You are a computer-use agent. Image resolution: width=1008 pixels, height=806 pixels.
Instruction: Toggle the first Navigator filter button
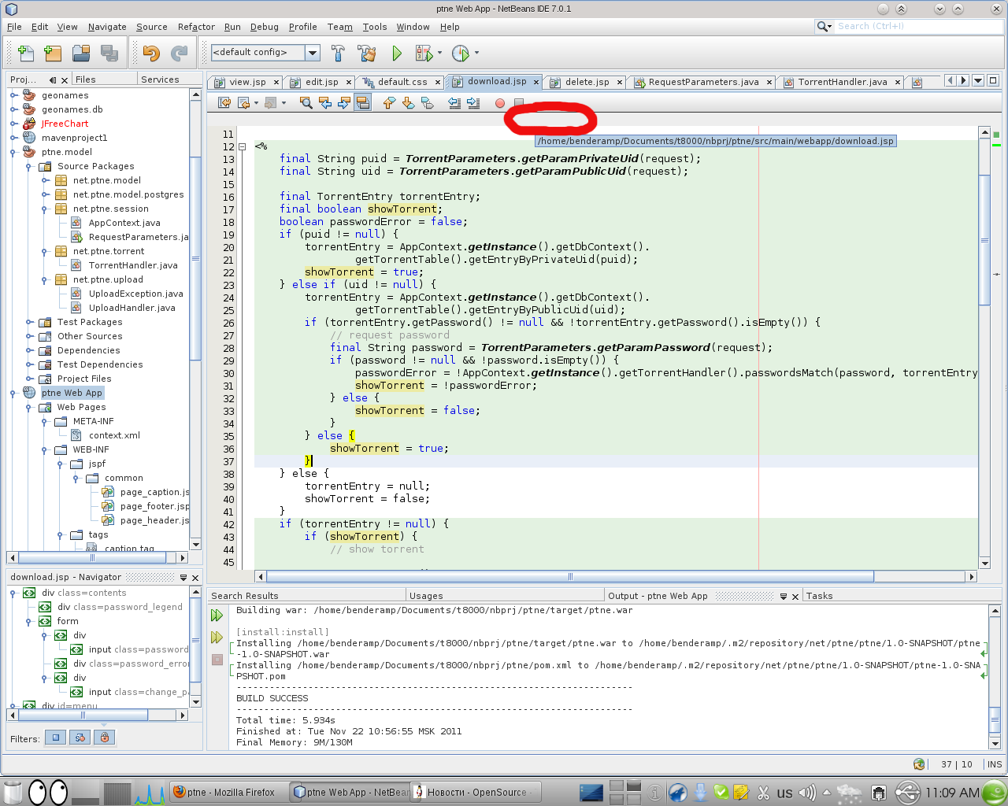click(55, 738)
